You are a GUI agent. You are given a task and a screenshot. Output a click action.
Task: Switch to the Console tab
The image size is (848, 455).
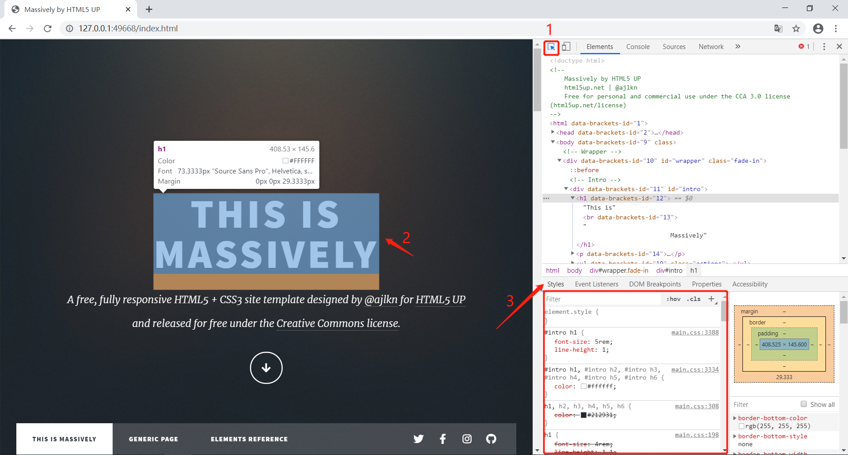point(638,47)
